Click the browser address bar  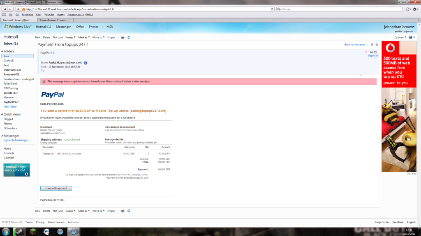[x=147, y=9]
